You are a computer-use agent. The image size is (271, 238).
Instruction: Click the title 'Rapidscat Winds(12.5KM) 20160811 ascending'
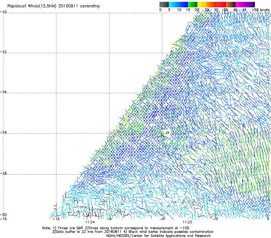click(53, 6)
